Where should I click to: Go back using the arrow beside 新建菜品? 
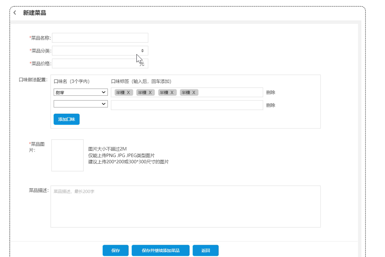pos(15,13)
